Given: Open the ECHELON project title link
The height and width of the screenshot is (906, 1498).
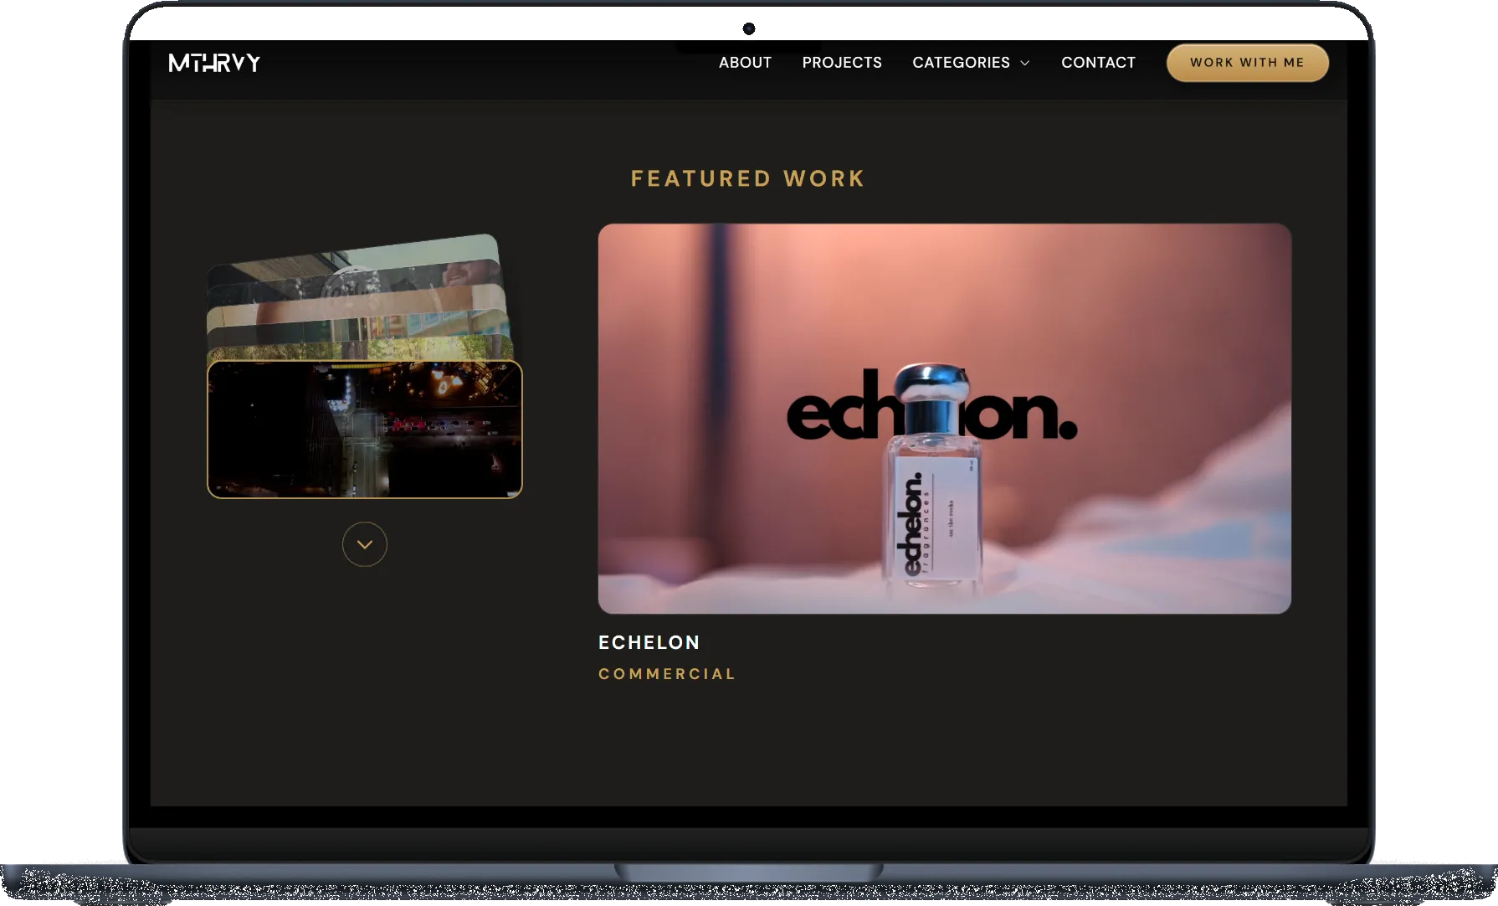Looking at the screenshot, I should 649,642.
